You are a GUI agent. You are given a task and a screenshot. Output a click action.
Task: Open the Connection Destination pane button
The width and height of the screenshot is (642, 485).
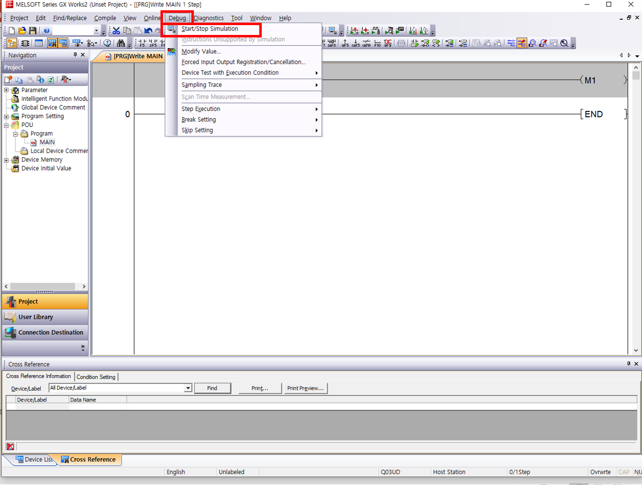[x=45, y=332]
